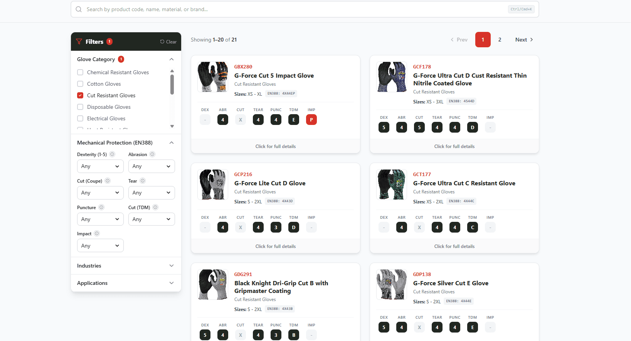This screenshot has height=341, width=631.
Task: Open the Cut (TDM) dropdown
Action: 151,219
